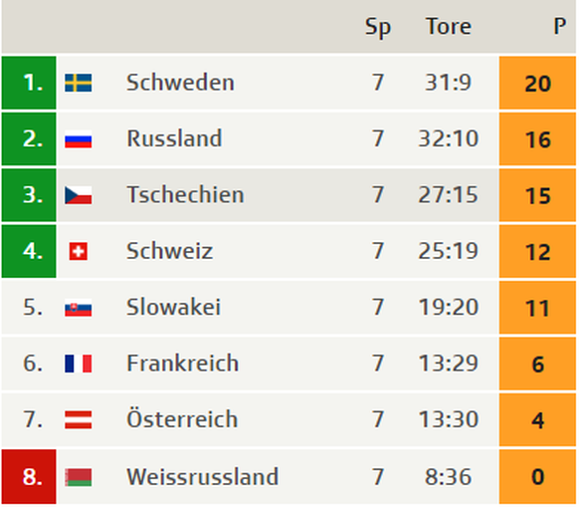579x507 pixels.
Task: Click the Slovakia flag icon
Action: coord(78,308)
